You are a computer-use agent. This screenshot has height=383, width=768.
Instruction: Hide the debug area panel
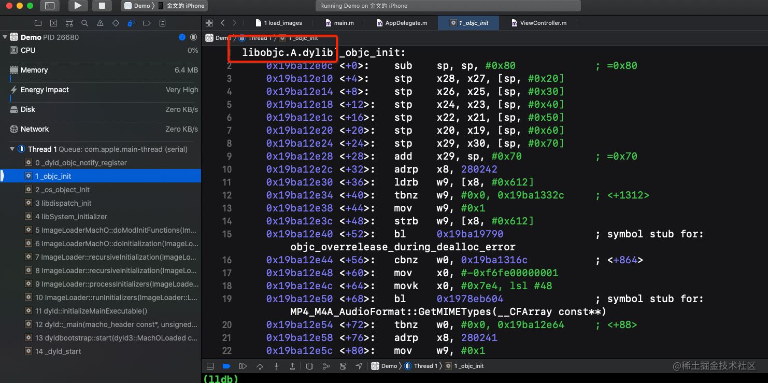[x=210, y=366]
